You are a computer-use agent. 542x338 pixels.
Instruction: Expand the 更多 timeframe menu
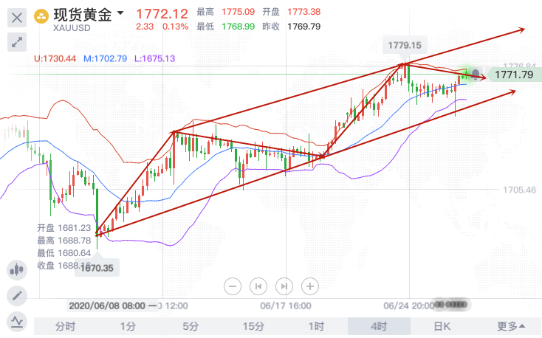pyautogui.click(x=511, y=325)
